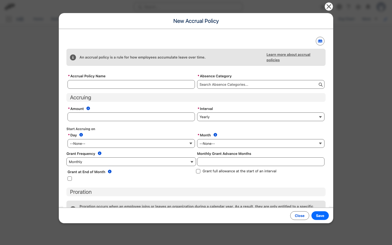Click the info icon next to Day
392x245 pixels.
(81, 135)
